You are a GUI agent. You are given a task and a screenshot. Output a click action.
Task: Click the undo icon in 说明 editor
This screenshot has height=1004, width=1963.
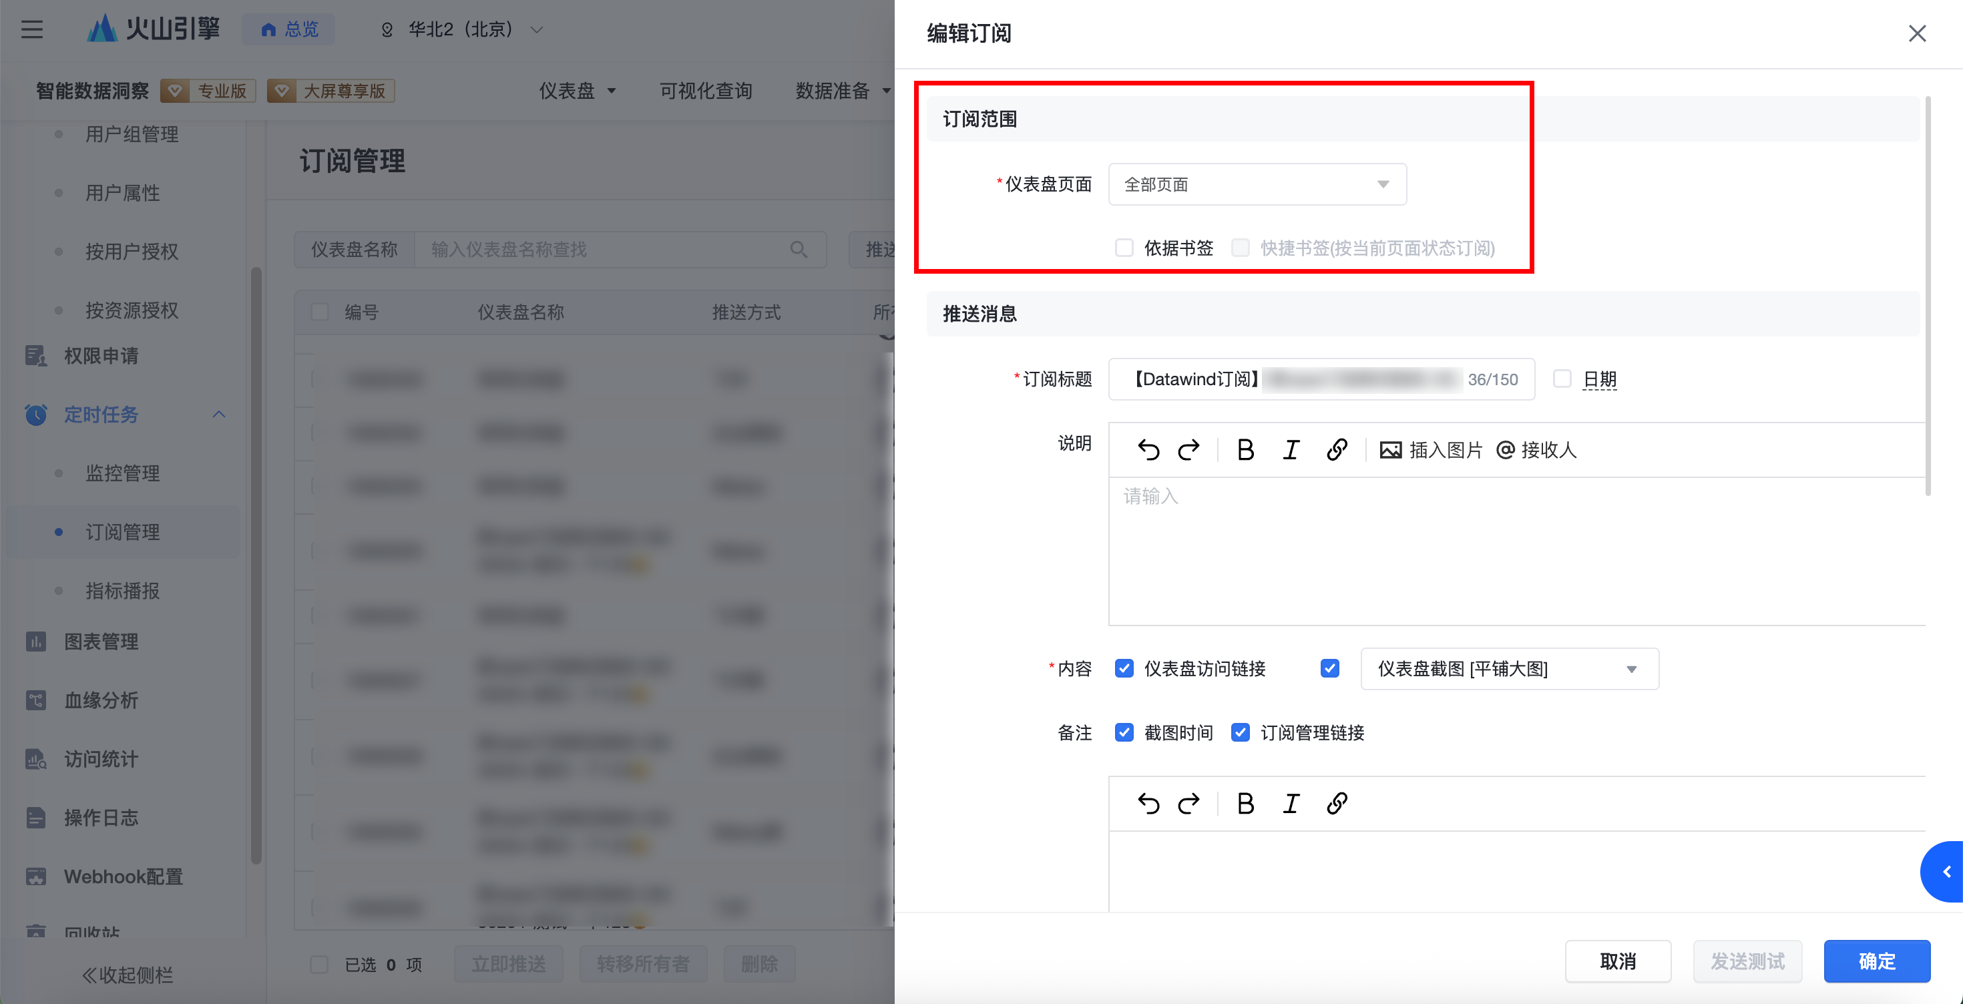[1148, 450]
